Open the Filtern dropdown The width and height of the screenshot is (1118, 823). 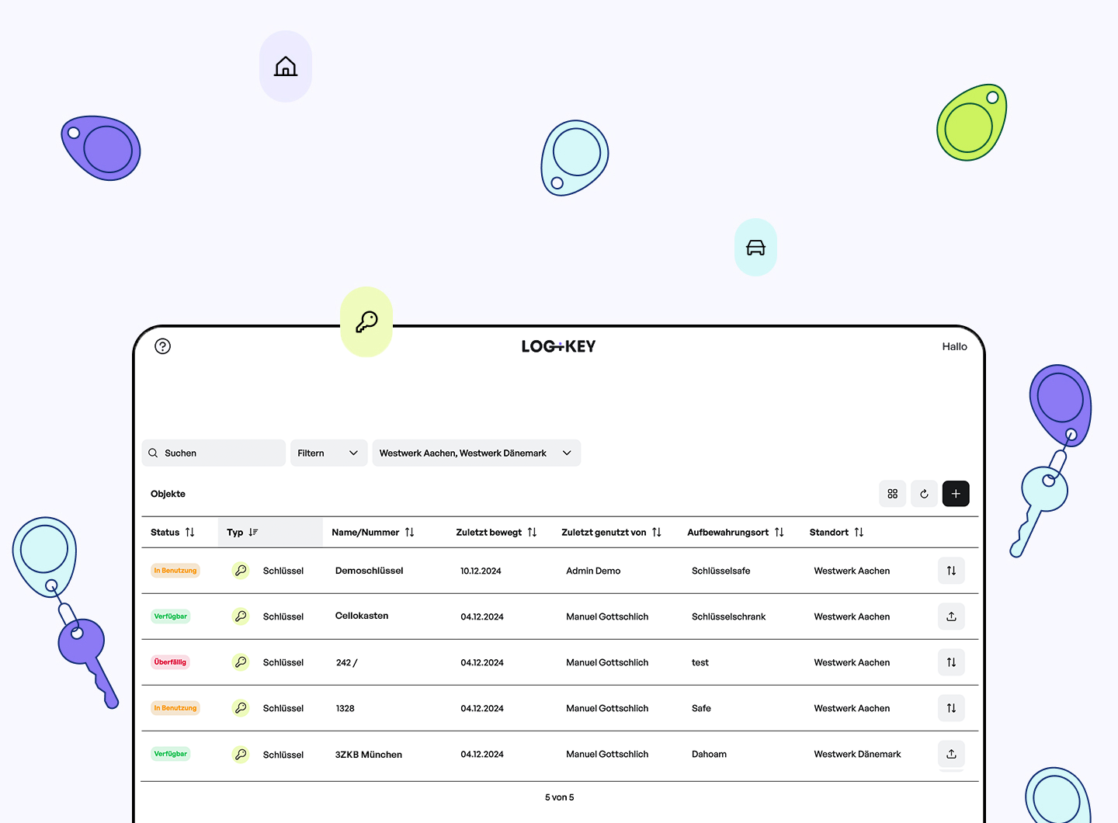coord(328,453)
